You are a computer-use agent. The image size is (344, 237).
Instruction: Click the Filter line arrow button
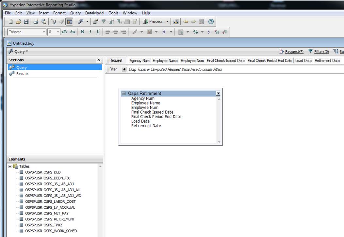124,69
